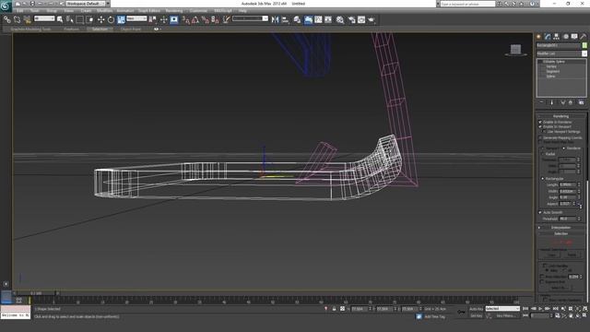Click the Rectangle001 object color swatch
Viewport: 590px width, 332px height.
[584, 45]
